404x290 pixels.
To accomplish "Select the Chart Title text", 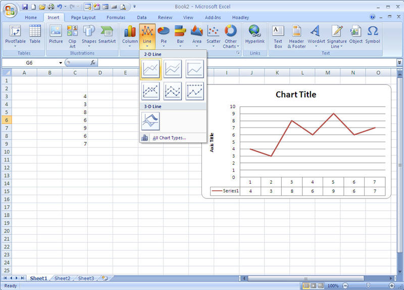I will click(x=296, y=95).
